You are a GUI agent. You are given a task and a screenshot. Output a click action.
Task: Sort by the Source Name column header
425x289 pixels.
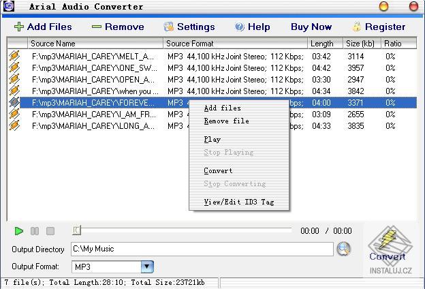tap(95, 44)
